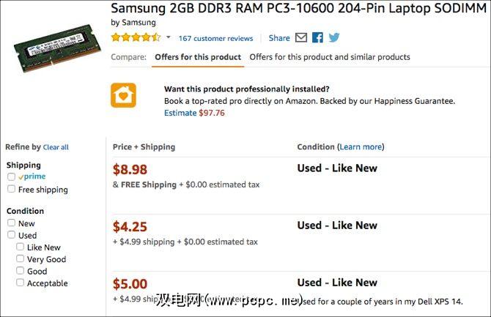Toggle the Acceptable condition checkbox

(x=21, y=283)
